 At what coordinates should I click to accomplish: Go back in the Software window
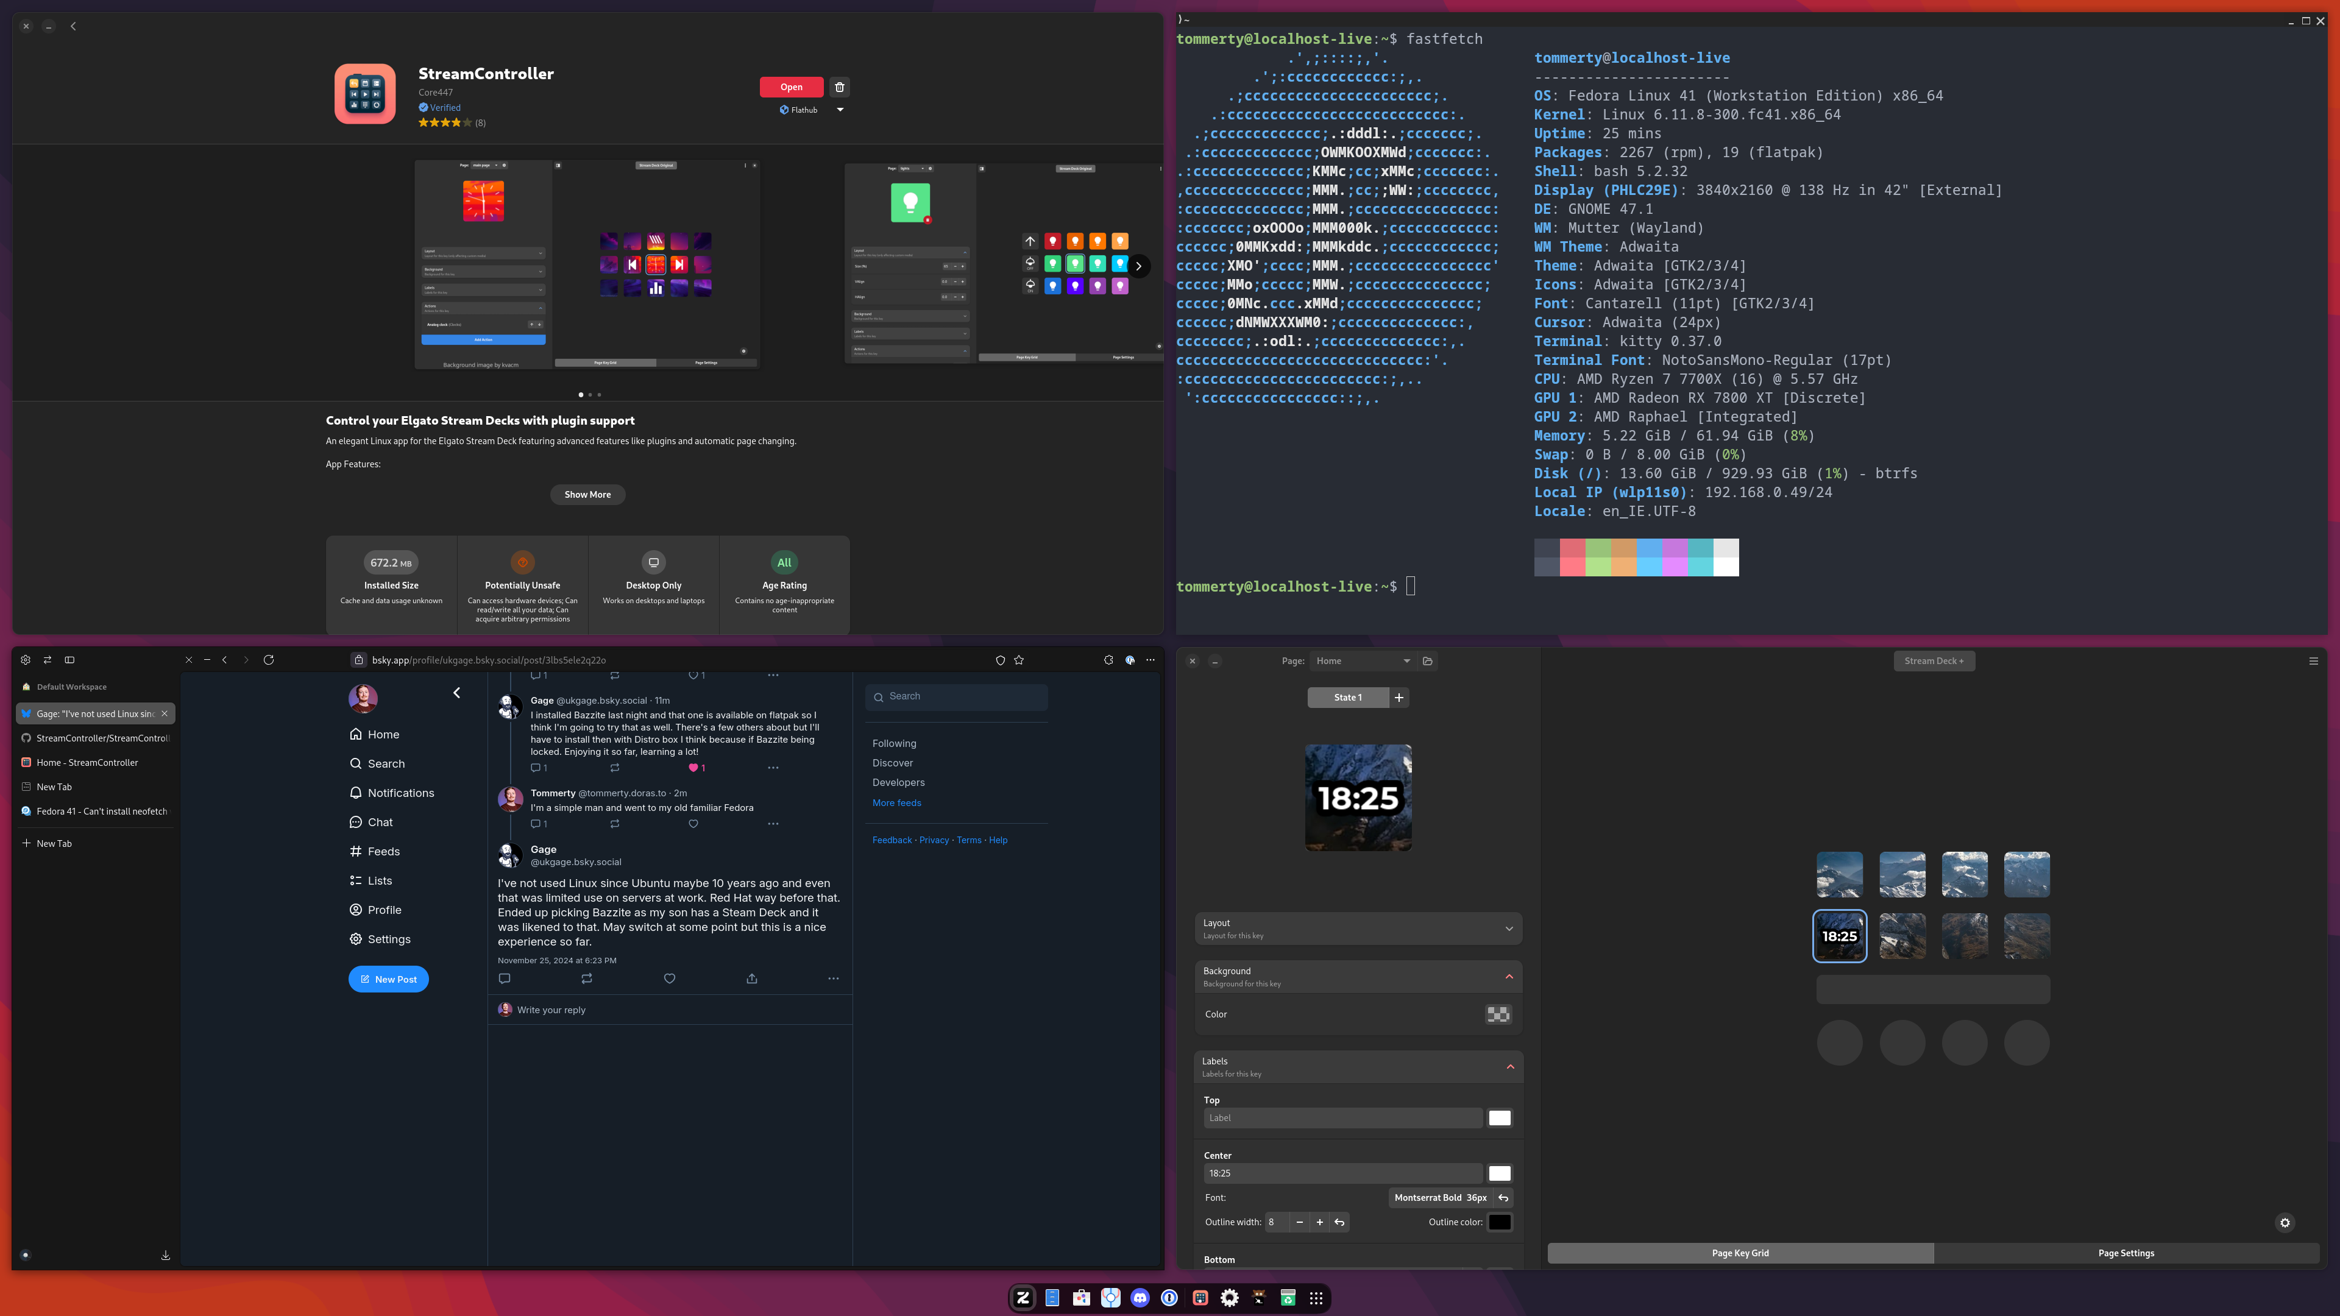(74, 26)
